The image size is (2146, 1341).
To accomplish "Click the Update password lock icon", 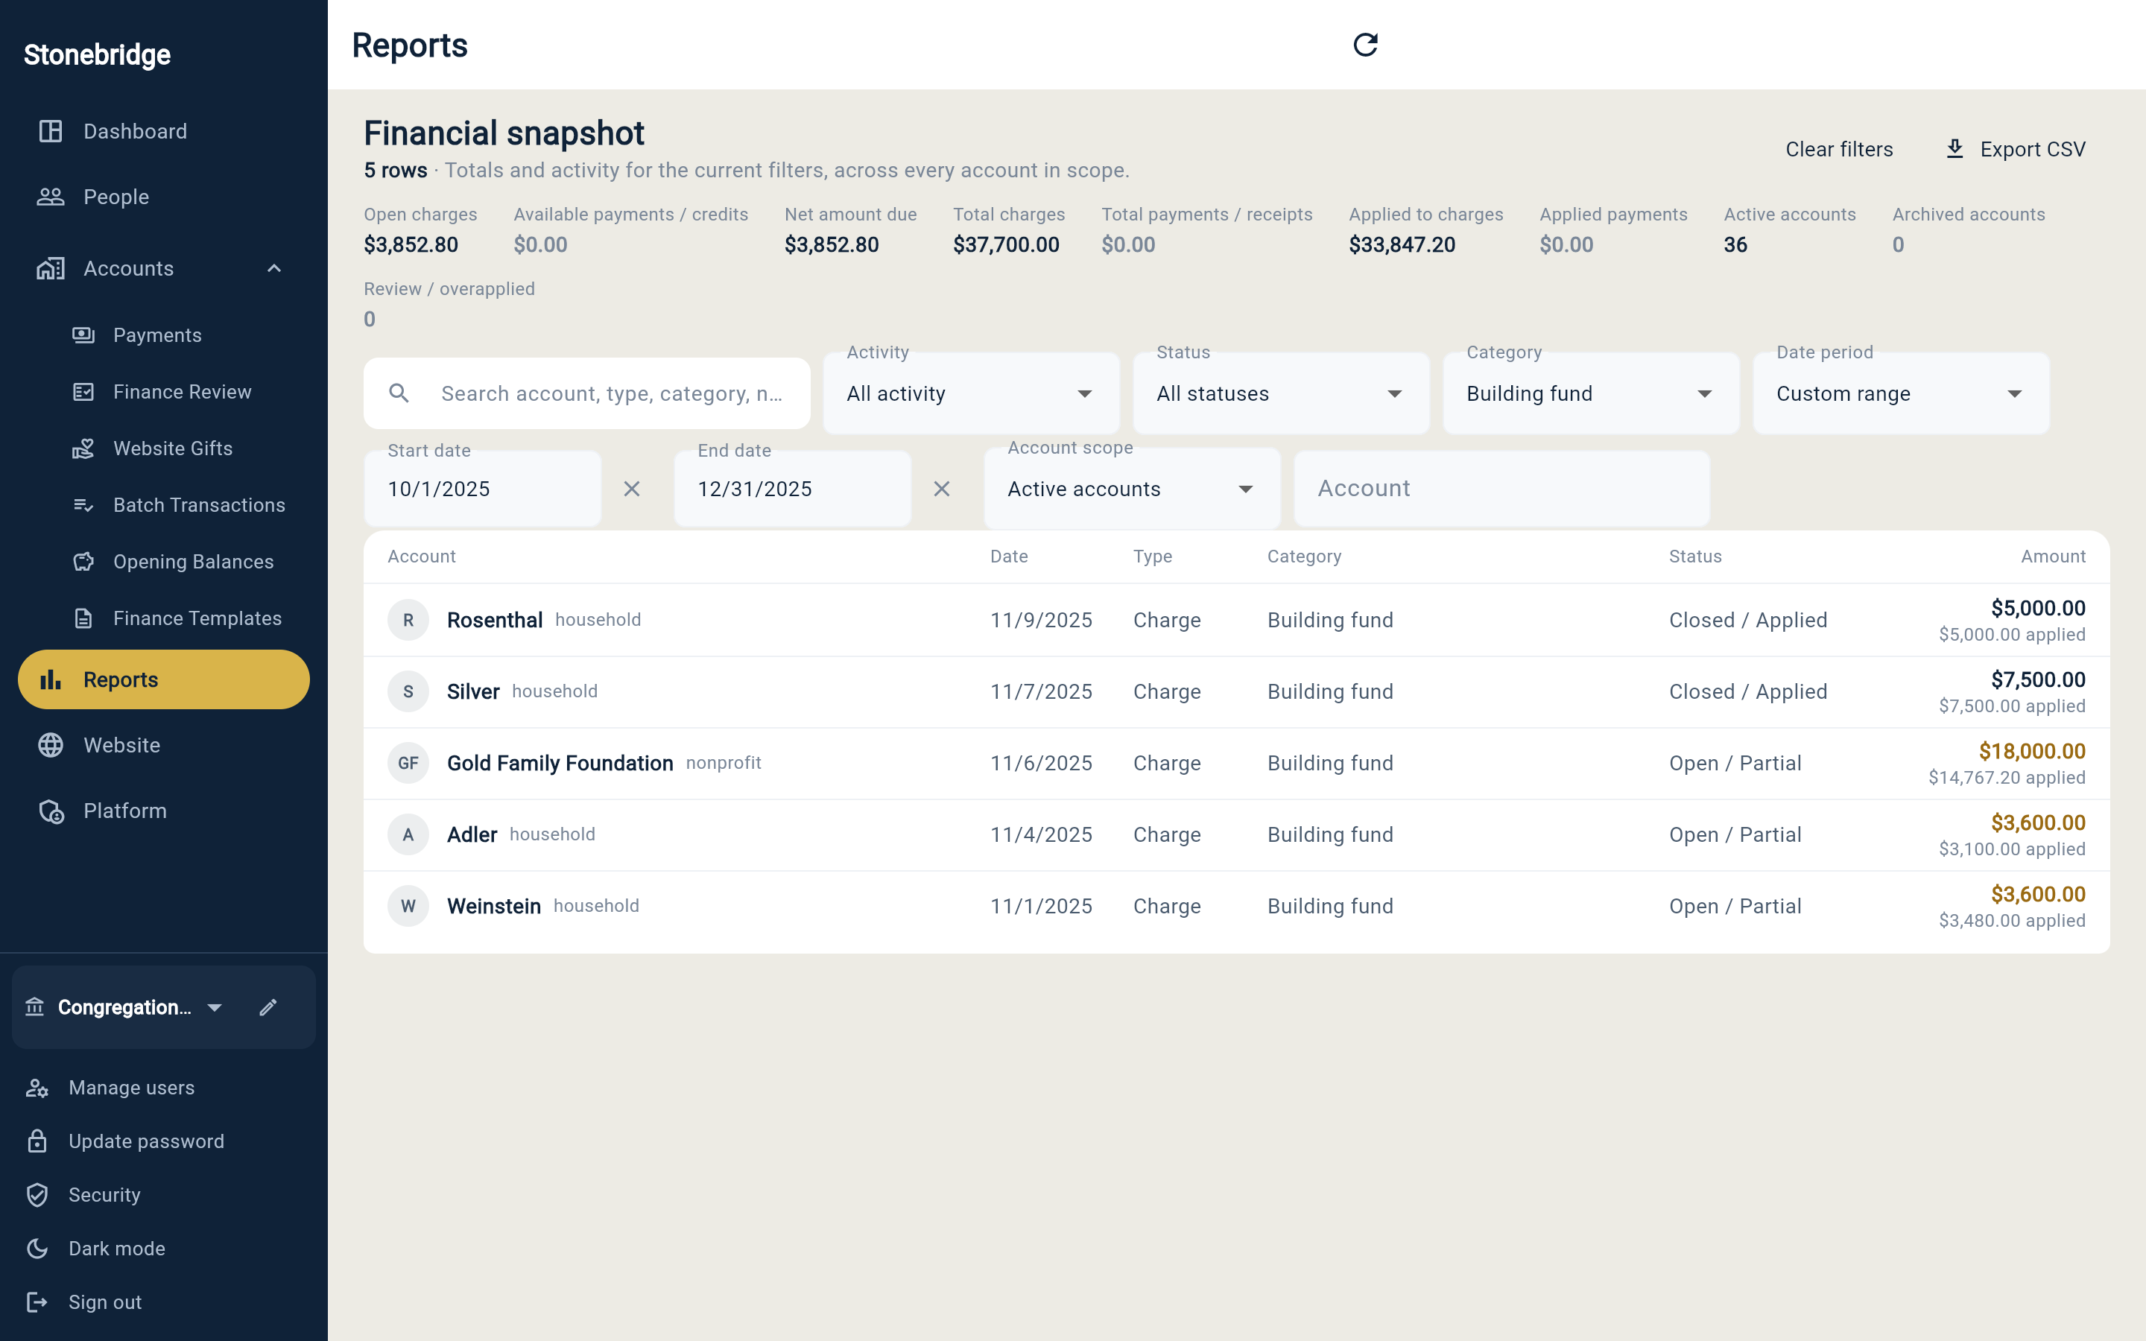I will coord(37,1141).
